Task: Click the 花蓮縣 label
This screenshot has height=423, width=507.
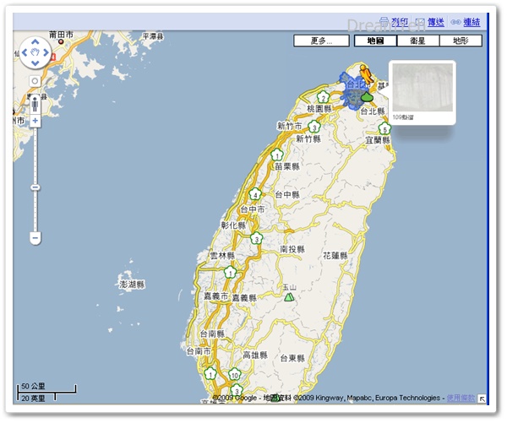Action: [335, 256]
